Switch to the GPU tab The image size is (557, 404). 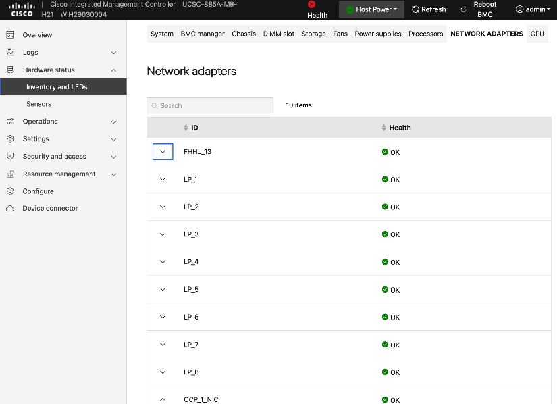click(x=537, y=34)
